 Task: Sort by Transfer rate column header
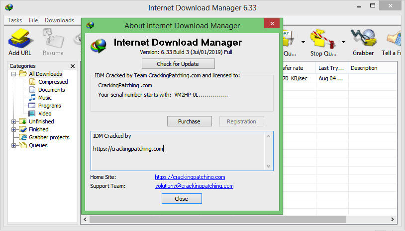click(x=299, y=68)
